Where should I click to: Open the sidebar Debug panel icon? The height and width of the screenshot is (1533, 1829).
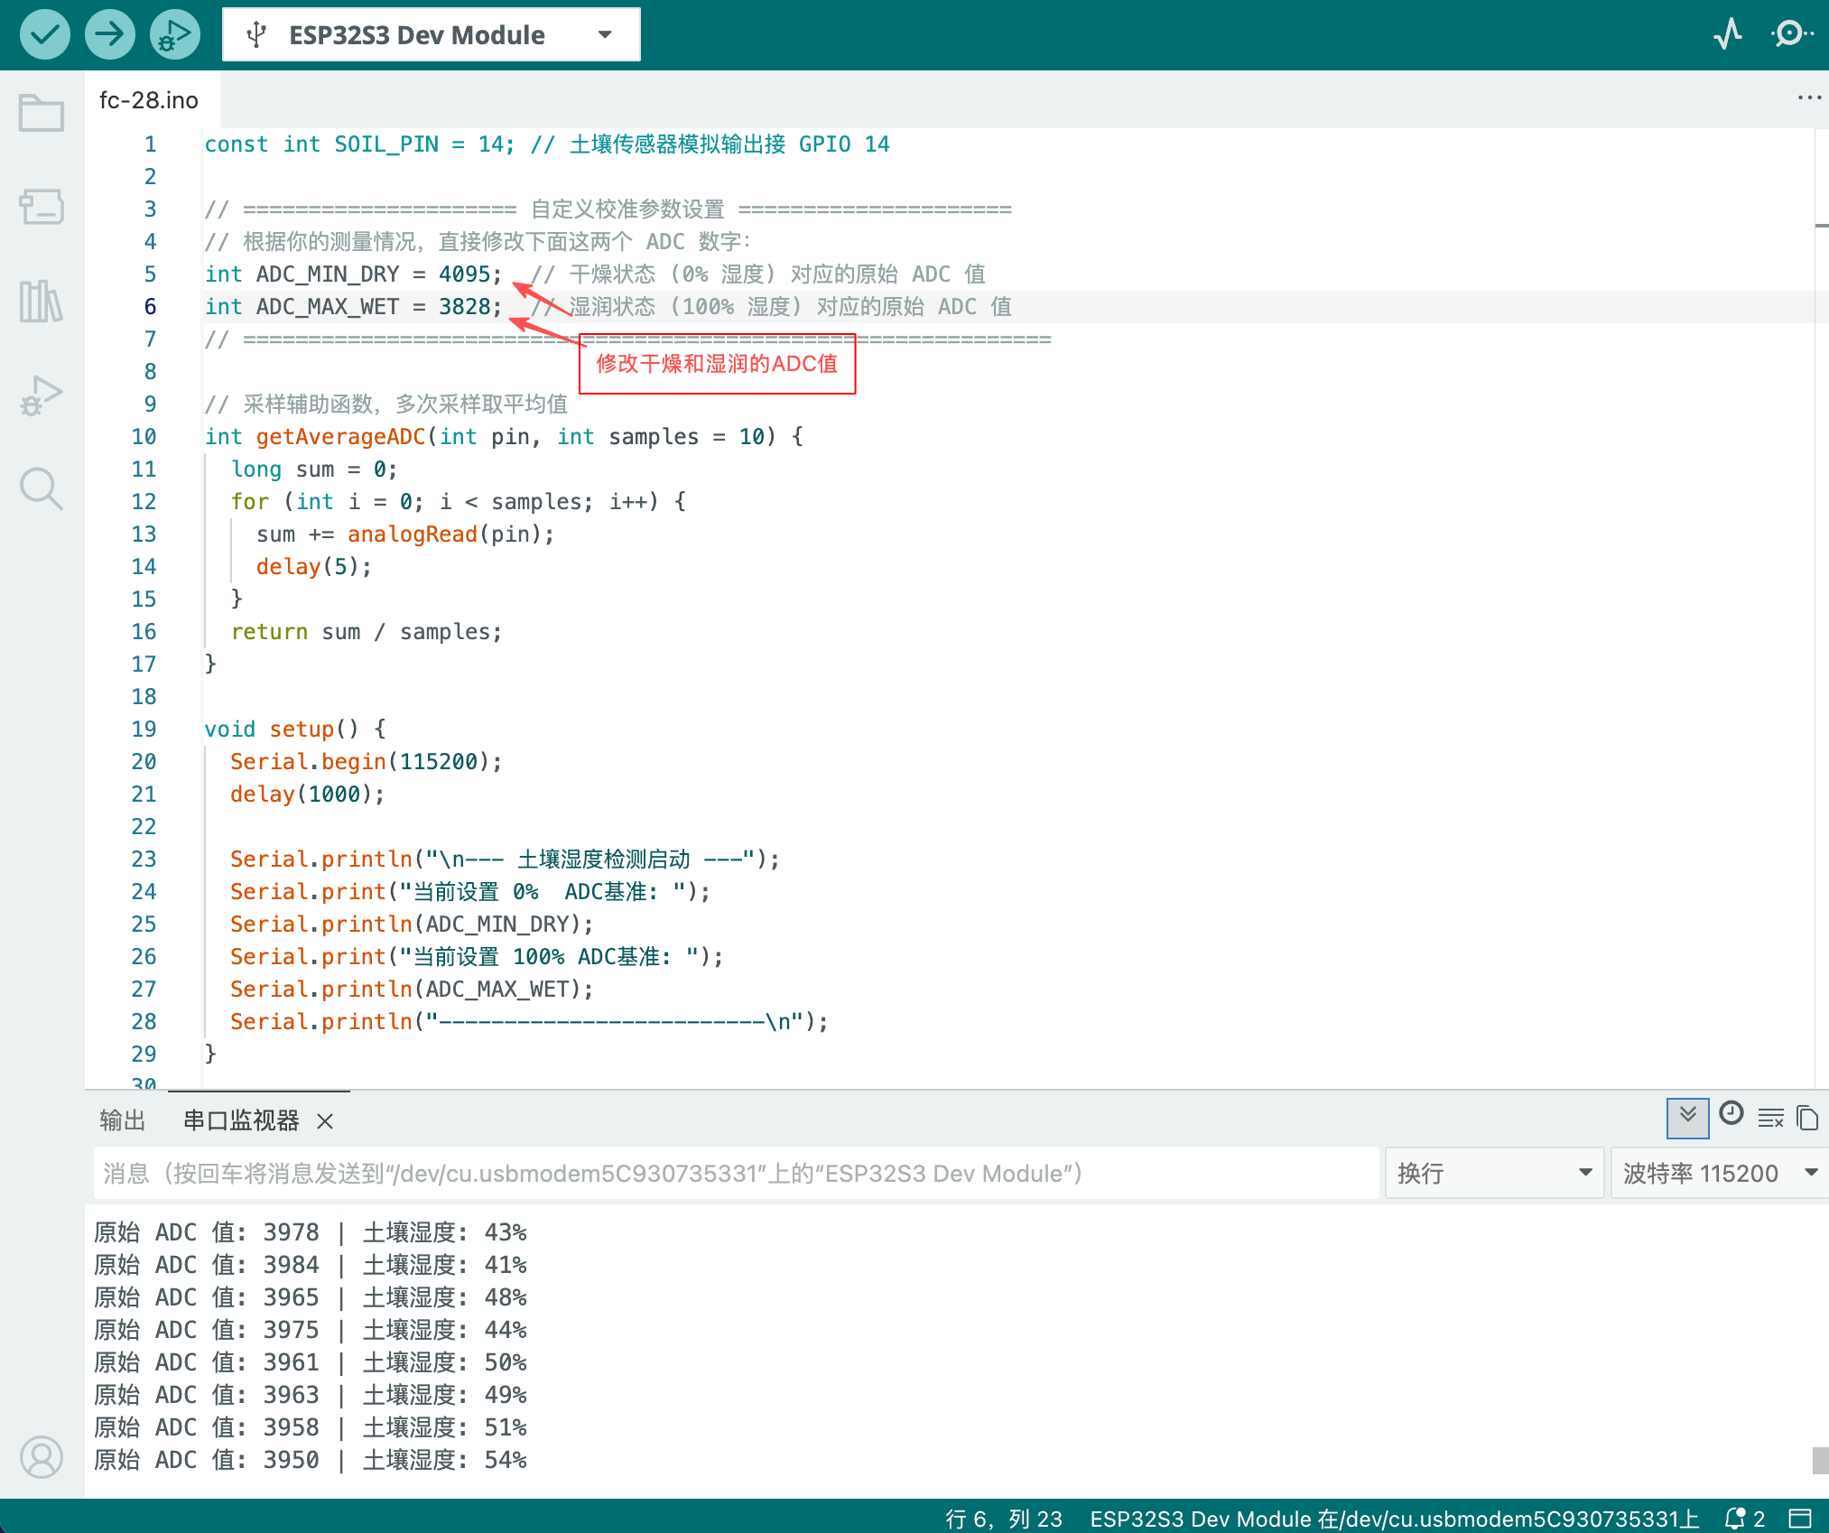click(42, 395)
